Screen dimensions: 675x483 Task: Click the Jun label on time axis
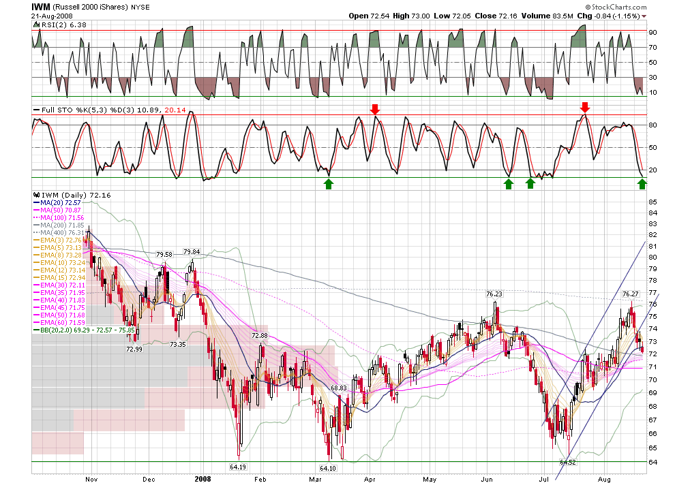487,479
